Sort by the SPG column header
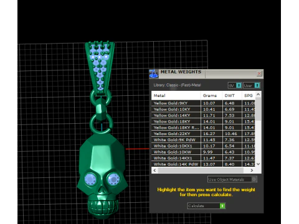 [249, 96]
